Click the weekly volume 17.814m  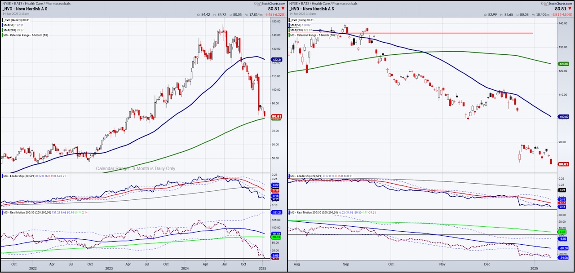click(x=256, y=15)
